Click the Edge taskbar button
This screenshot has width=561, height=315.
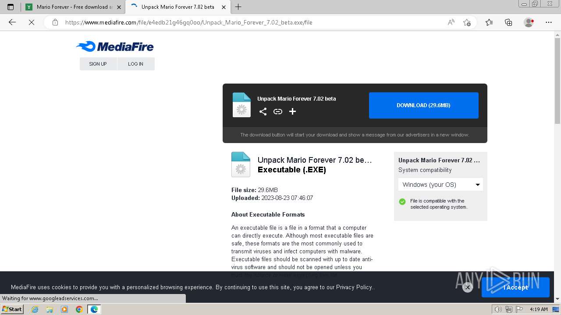[x=94, y=309]
